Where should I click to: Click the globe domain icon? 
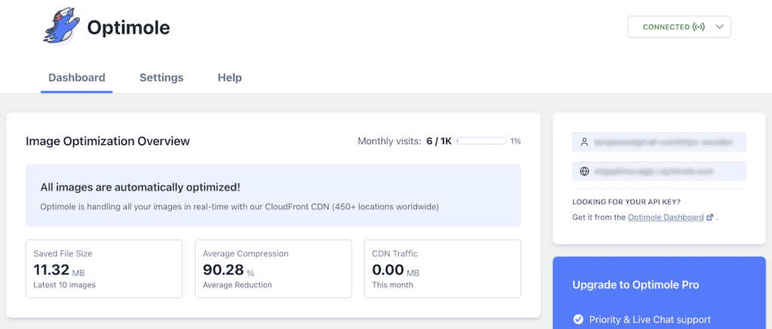click(x=584, y=171)
